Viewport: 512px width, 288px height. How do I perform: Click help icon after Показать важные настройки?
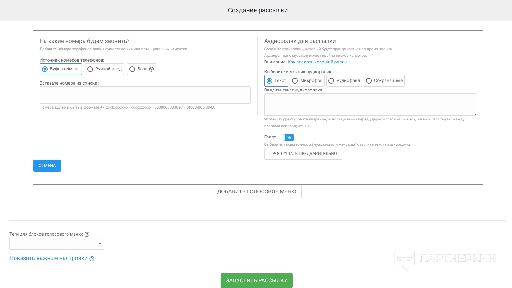point(92,259)
